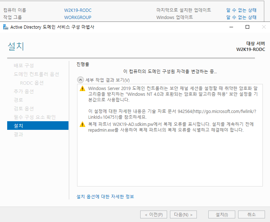Click the 작업 그룹 label in Server Manager
This screenshot has width=270, height=222.
13,17
